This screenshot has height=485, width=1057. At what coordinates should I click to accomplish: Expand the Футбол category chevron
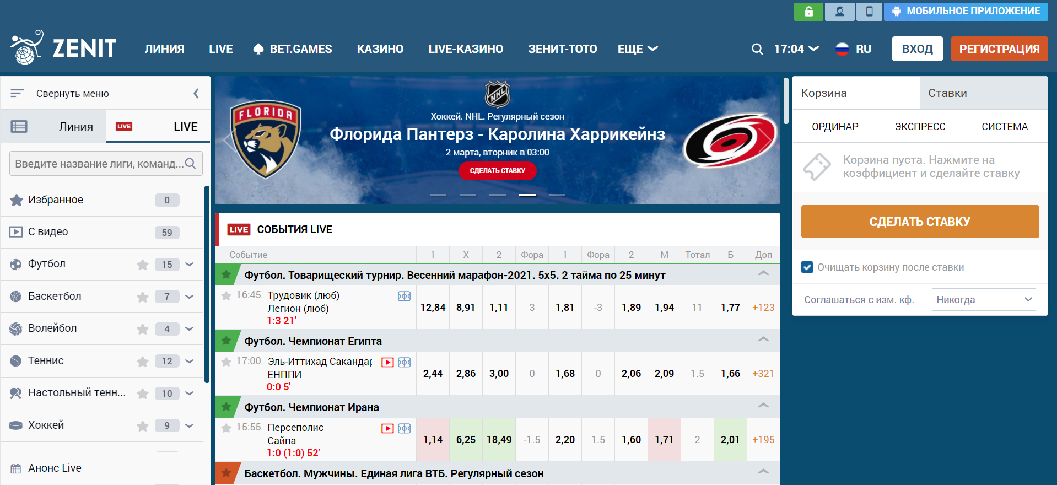tap(190, 265)
